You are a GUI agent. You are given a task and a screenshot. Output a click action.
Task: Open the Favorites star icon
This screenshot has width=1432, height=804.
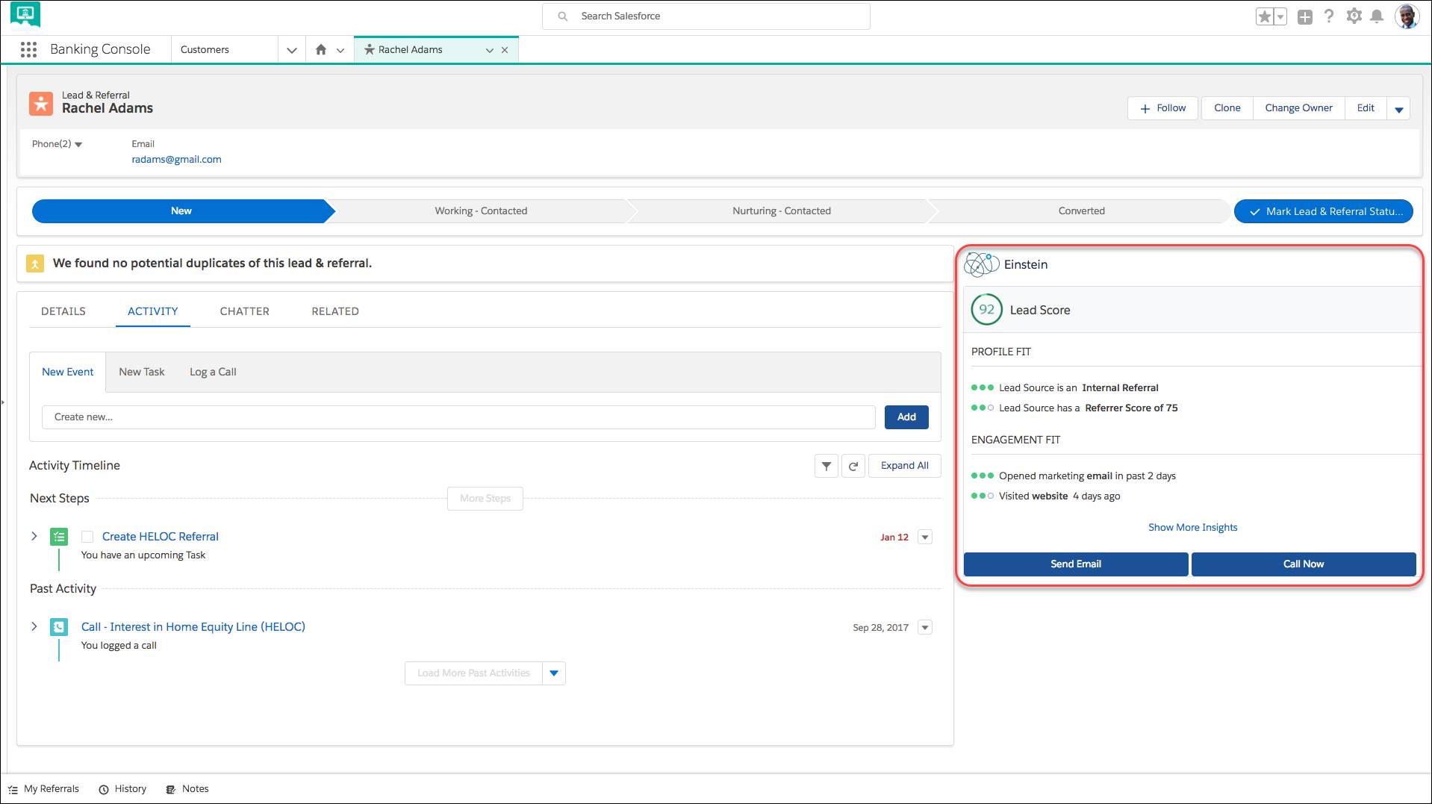click(x=1264, y=16)
